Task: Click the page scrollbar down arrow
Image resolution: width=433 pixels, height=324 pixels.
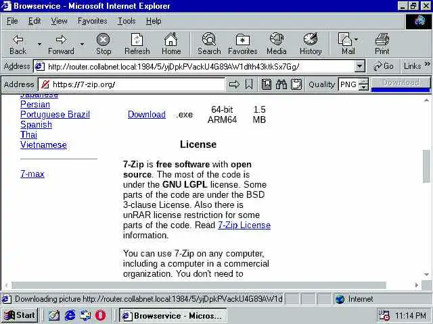Action: 426,275
